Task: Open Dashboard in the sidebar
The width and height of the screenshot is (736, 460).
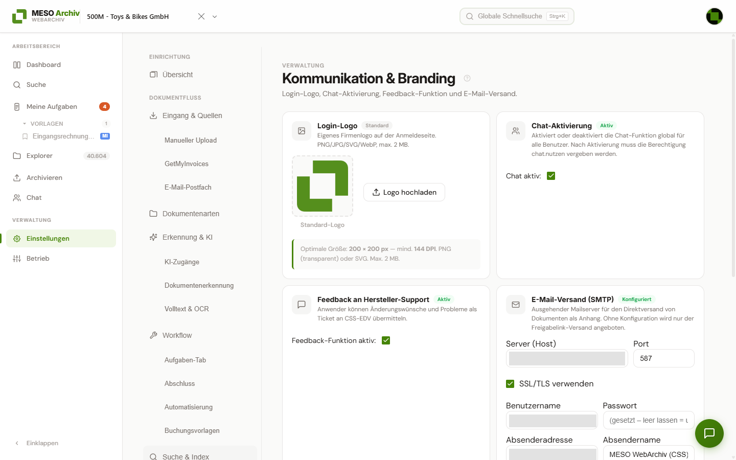Action: point(61,65)
